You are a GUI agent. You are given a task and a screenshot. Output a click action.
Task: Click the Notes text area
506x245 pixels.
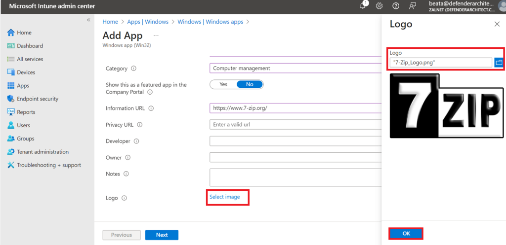pyautogui.click(x=295, y=177)
